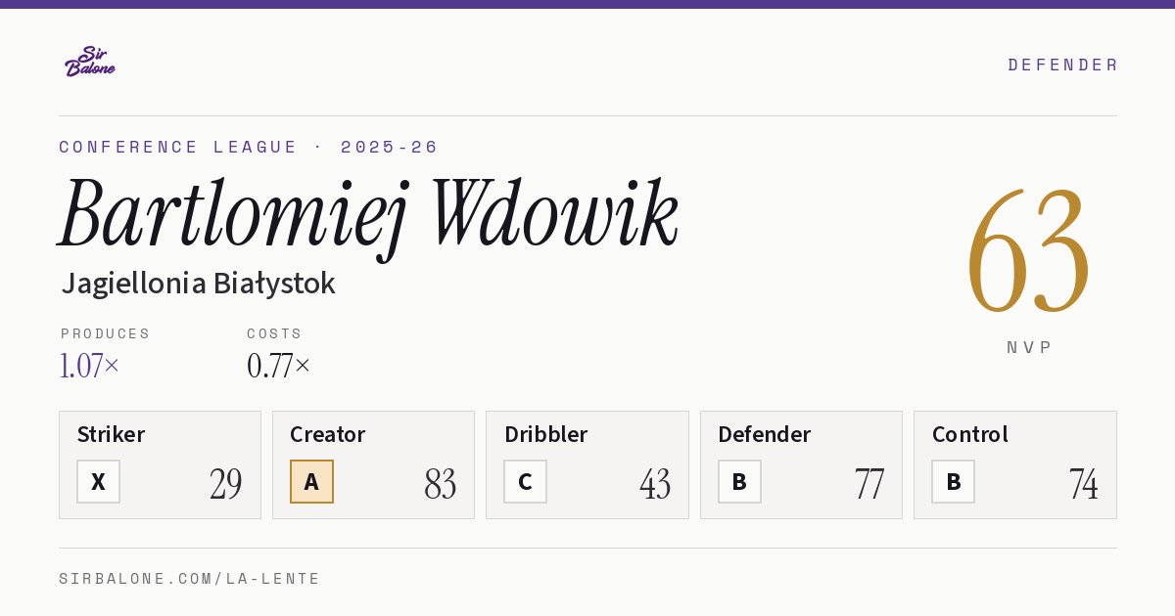The width and height of the screenshot is (1175, 616).
Task: Click the club name Jagiellonia Białystok
Action: coord(198,284)
